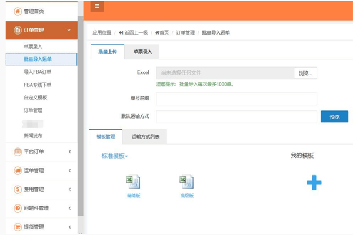Select 导入FBA订单 in the sidebar
The height and width of the screenshot is (235, 353).
coord(38,72)
